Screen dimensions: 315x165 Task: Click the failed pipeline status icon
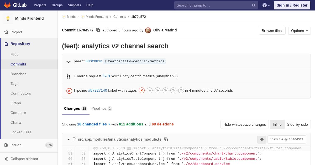point(69,91)
